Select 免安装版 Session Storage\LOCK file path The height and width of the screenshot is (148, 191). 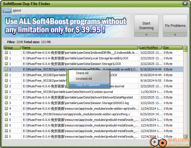click(72, 64)
